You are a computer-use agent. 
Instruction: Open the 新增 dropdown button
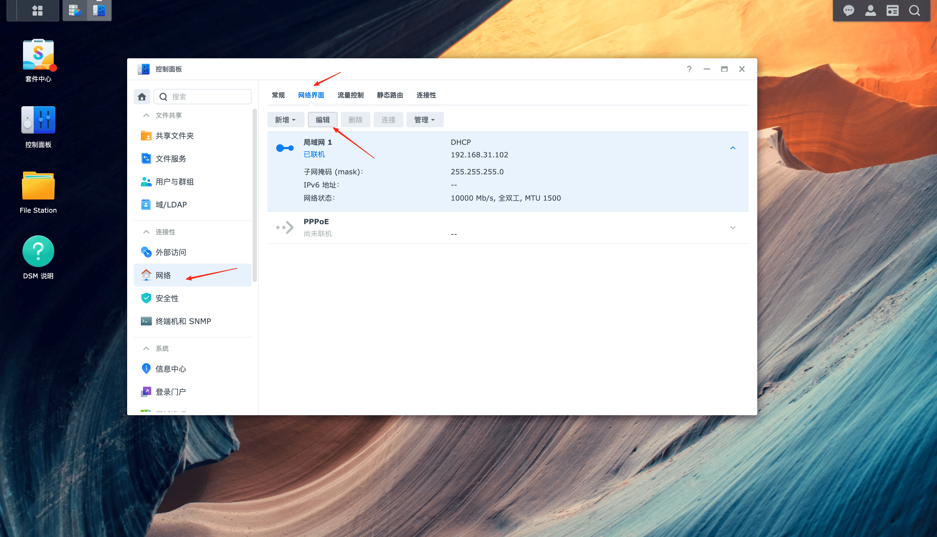click(285, 120)
